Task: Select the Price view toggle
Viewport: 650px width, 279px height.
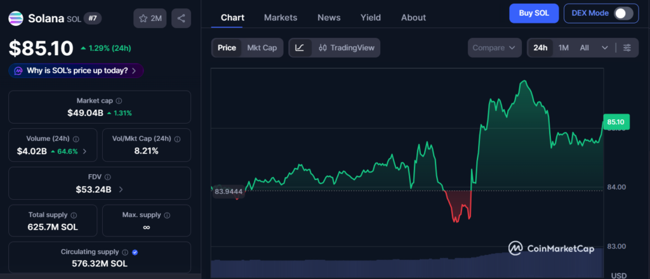Action: (x=227, y=48)
